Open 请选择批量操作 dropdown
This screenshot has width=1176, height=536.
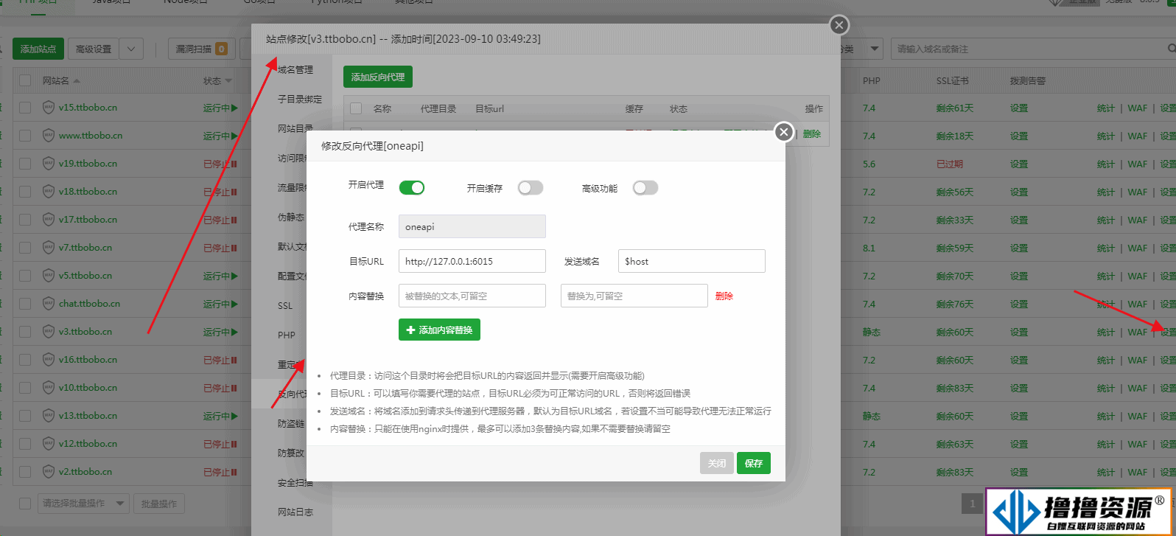[x=83, y=504]
